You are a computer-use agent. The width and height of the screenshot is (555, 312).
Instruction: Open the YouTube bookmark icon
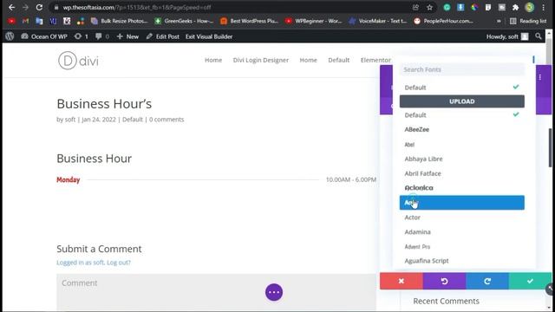[x=11, y=21]
